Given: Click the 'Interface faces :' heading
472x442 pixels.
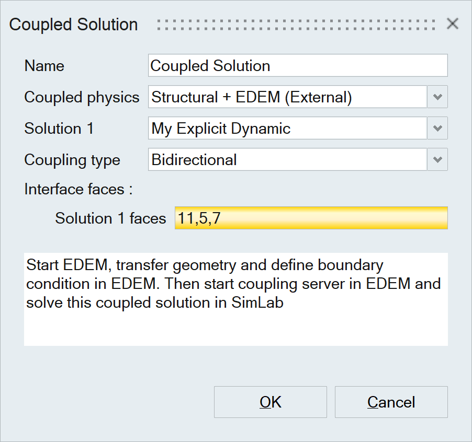Looking at the screenshot, I should [x=78, y=189].
